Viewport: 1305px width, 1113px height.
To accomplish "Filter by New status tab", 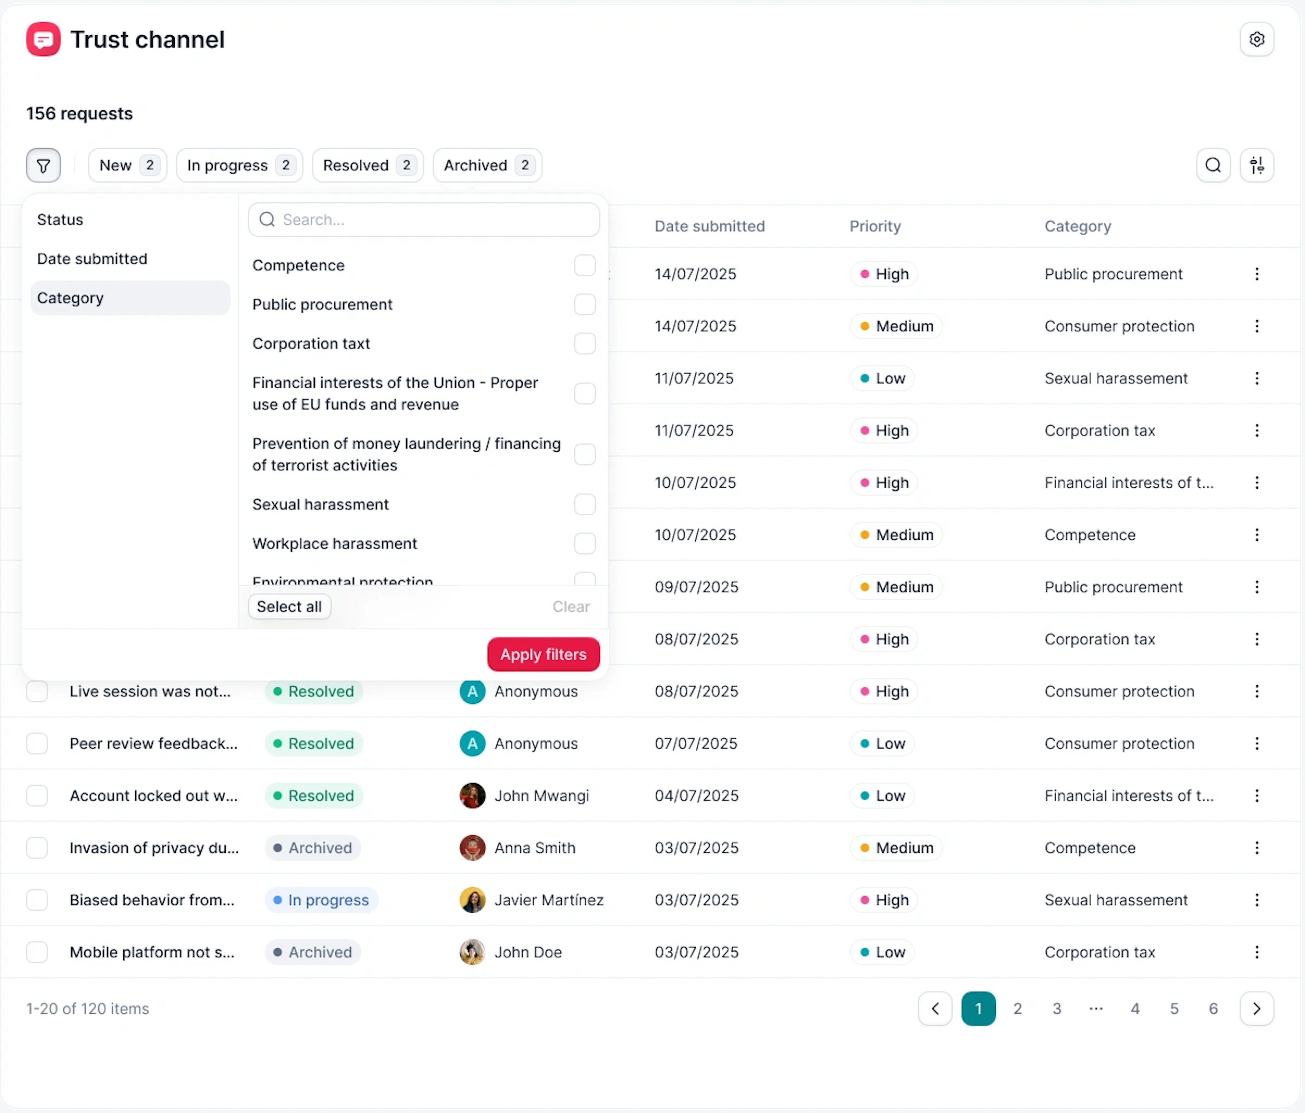I will pos(128,165).
